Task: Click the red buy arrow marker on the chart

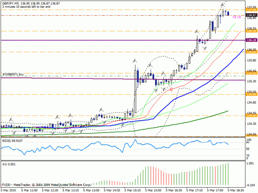Action: (x=171, y=89)
